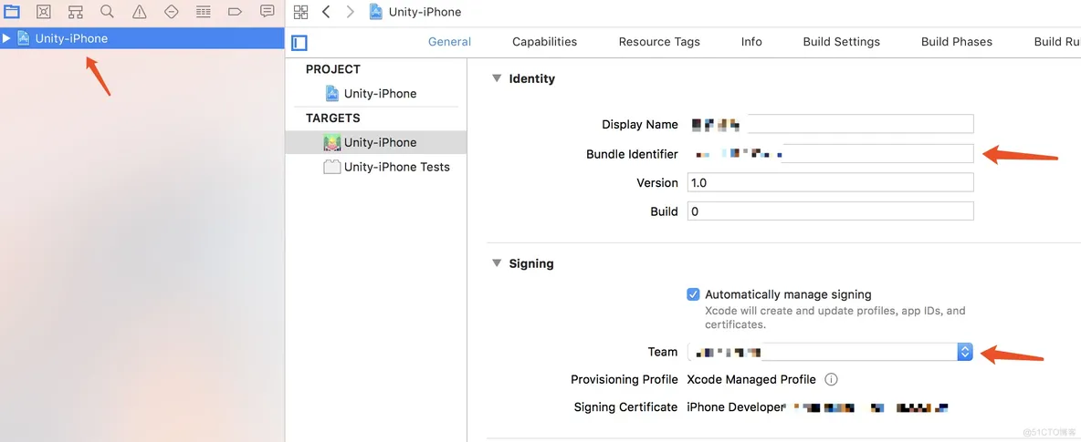Collapse the Signing section
This screenshot has width=1081, height=442.
click(x=497, y=263)
